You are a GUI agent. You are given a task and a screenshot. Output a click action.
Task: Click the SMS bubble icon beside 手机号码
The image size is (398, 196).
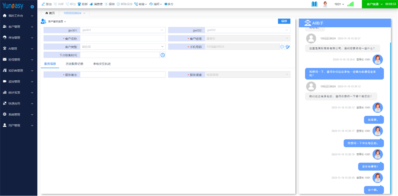(282, 47)
